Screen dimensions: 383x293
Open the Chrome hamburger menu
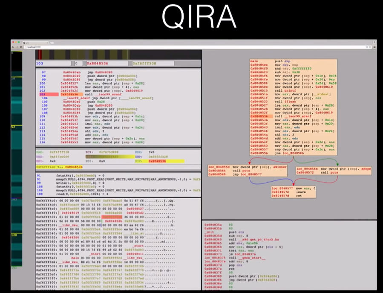pyautogui.click(x=374, y=47)
